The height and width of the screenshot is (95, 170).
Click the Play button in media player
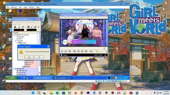(x=62, y=51)
